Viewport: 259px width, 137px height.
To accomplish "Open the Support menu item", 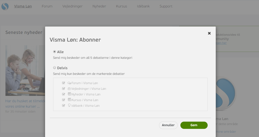I will (166, 6).
